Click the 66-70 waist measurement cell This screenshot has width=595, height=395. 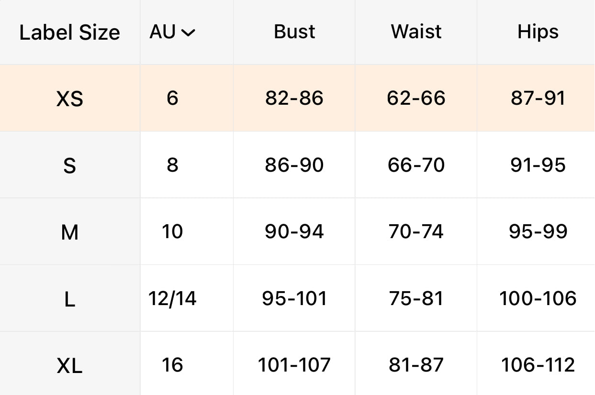click(x=416, y=165)
